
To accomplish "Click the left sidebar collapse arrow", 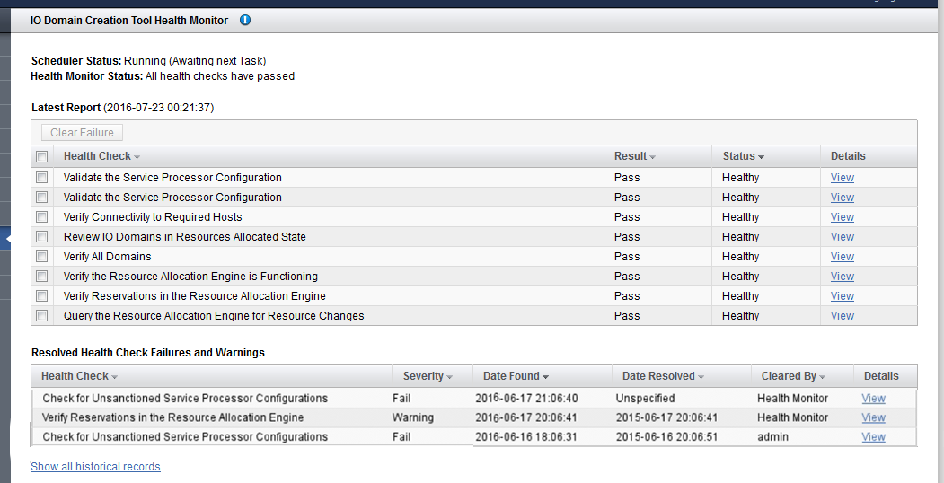I will click(8, 240).
